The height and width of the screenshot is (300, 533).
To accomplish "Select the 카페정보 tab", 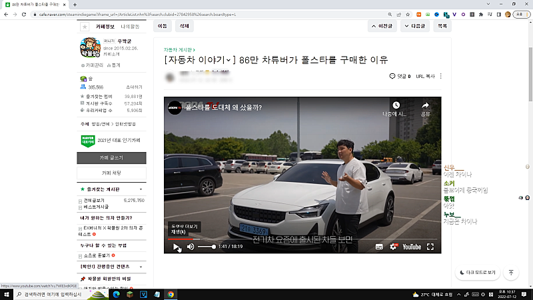I will coord(105,27).
